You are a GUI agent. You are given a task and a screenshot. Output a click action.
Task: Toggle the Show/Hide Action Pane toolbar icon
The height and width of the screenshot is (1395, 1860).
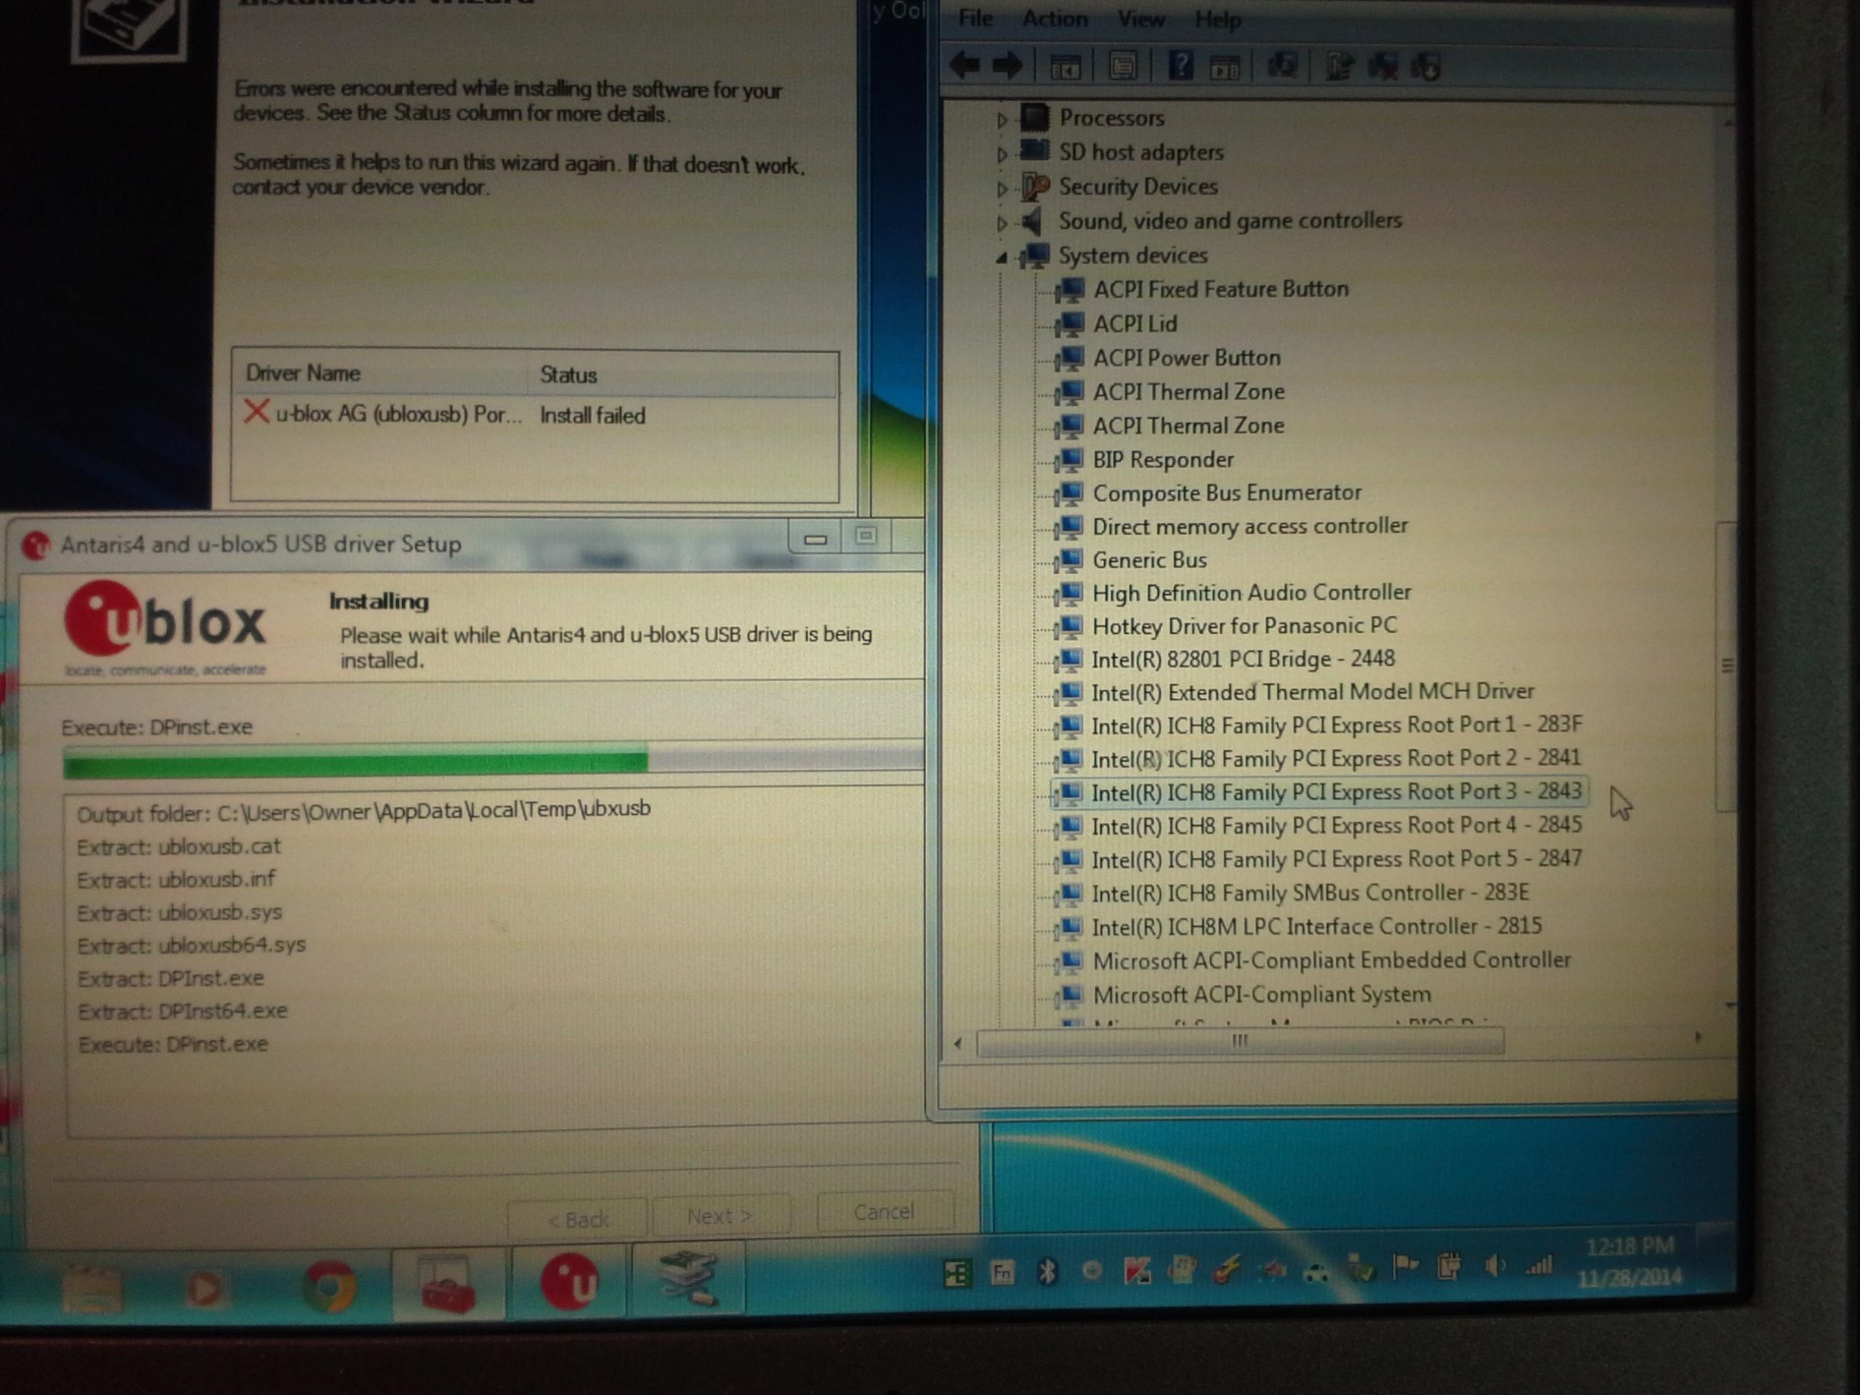[1223, 66]
